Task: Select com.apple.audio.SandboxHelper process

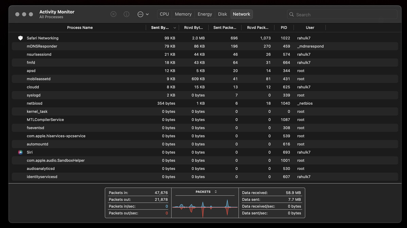Action: coord(56,160)
